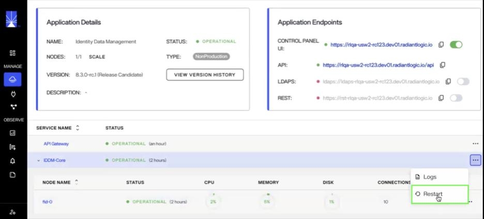
Task: Copy the LDAPS endpoint URL
Action: (x=448, y=82)
